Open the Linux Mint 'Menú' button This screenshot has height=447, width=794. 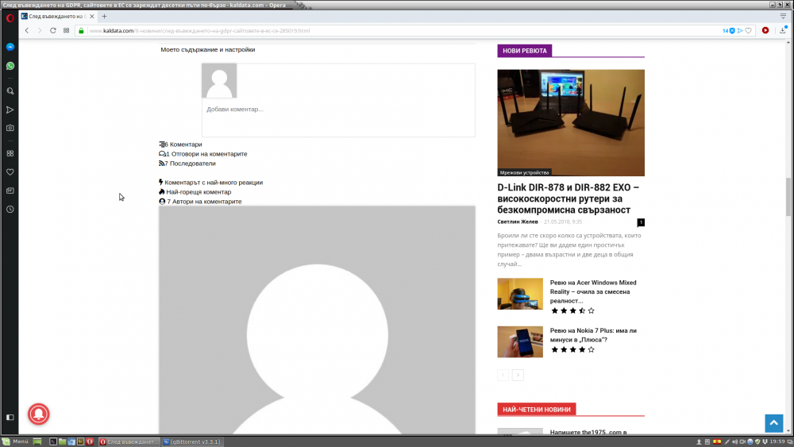[16, 441]
